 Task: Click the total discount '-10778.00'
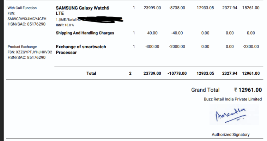[x=177, y=73]
